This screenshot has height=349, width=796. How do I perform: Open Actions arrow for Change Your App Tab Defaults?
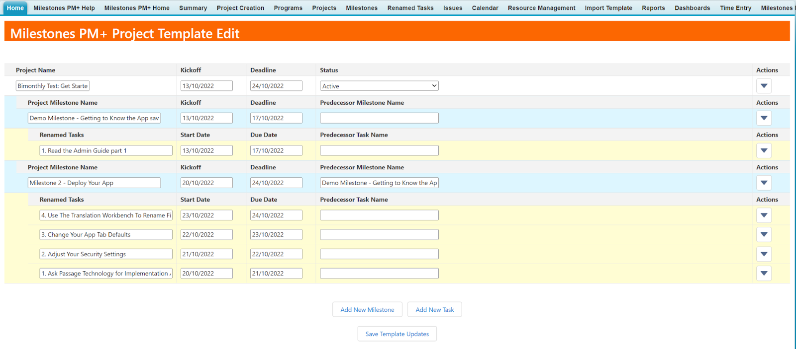[x=764, y=234]
